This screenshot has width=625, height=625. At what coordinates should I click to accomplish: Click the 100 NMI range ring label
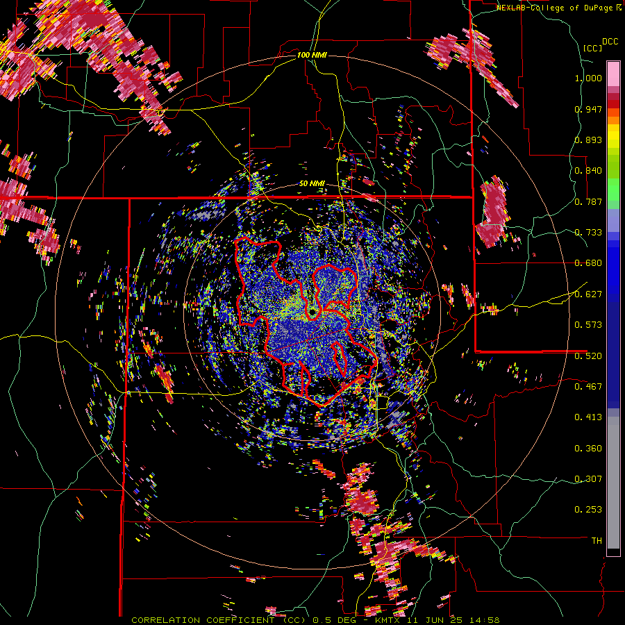tap(312, 55)
